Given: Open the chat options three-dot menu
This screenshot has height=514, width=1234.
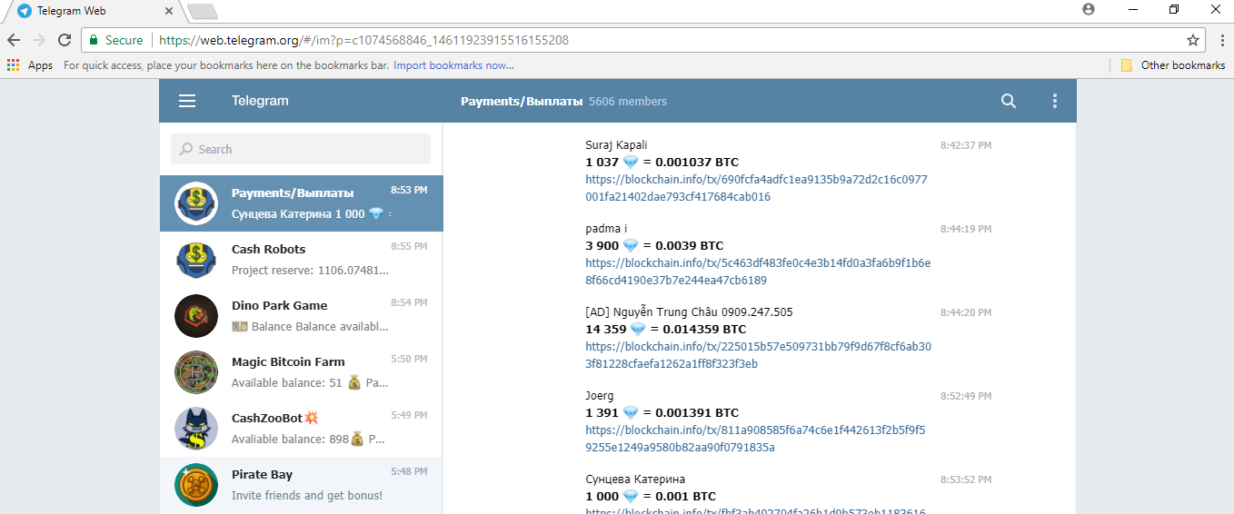Looking at the screenshot, I should [x=1055, y=101].
